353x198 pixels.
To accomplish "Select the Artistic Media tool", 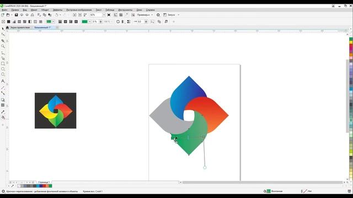I will (3, 58).
